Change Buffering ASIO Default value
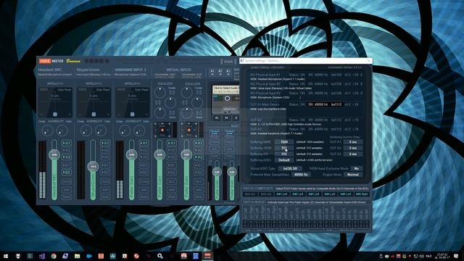 tap(284, 160)
